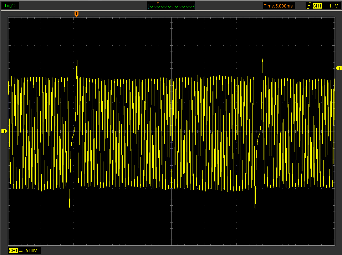Click the 11.1V trigger level readout
This screenshot has height=255, width=342.
tap(332, 6)
